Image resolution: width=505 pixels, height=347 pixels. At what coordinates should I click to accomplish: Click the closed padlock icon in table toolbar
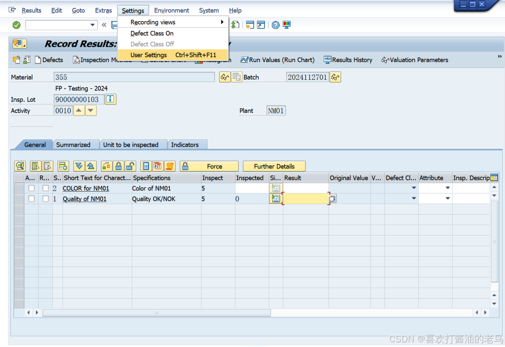pos(119,166)
